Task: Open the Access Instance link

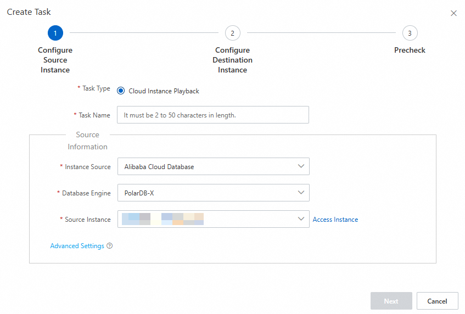Action: 335,220
